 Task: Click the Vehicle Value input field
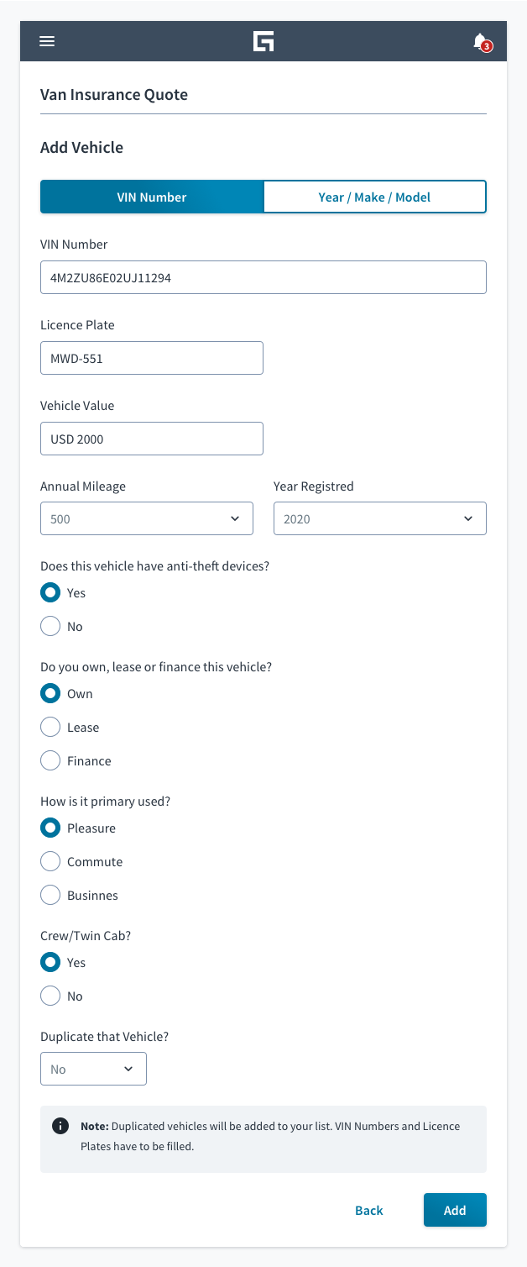coord(152,439)
